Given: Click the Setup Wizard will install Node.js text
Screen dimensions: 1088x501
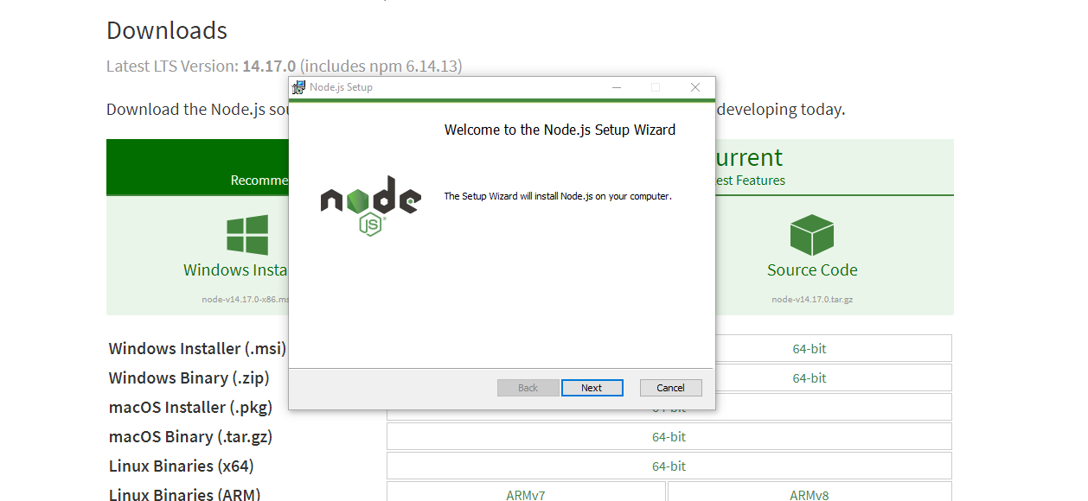Looking at the screenshot, I should pos(558,196).
